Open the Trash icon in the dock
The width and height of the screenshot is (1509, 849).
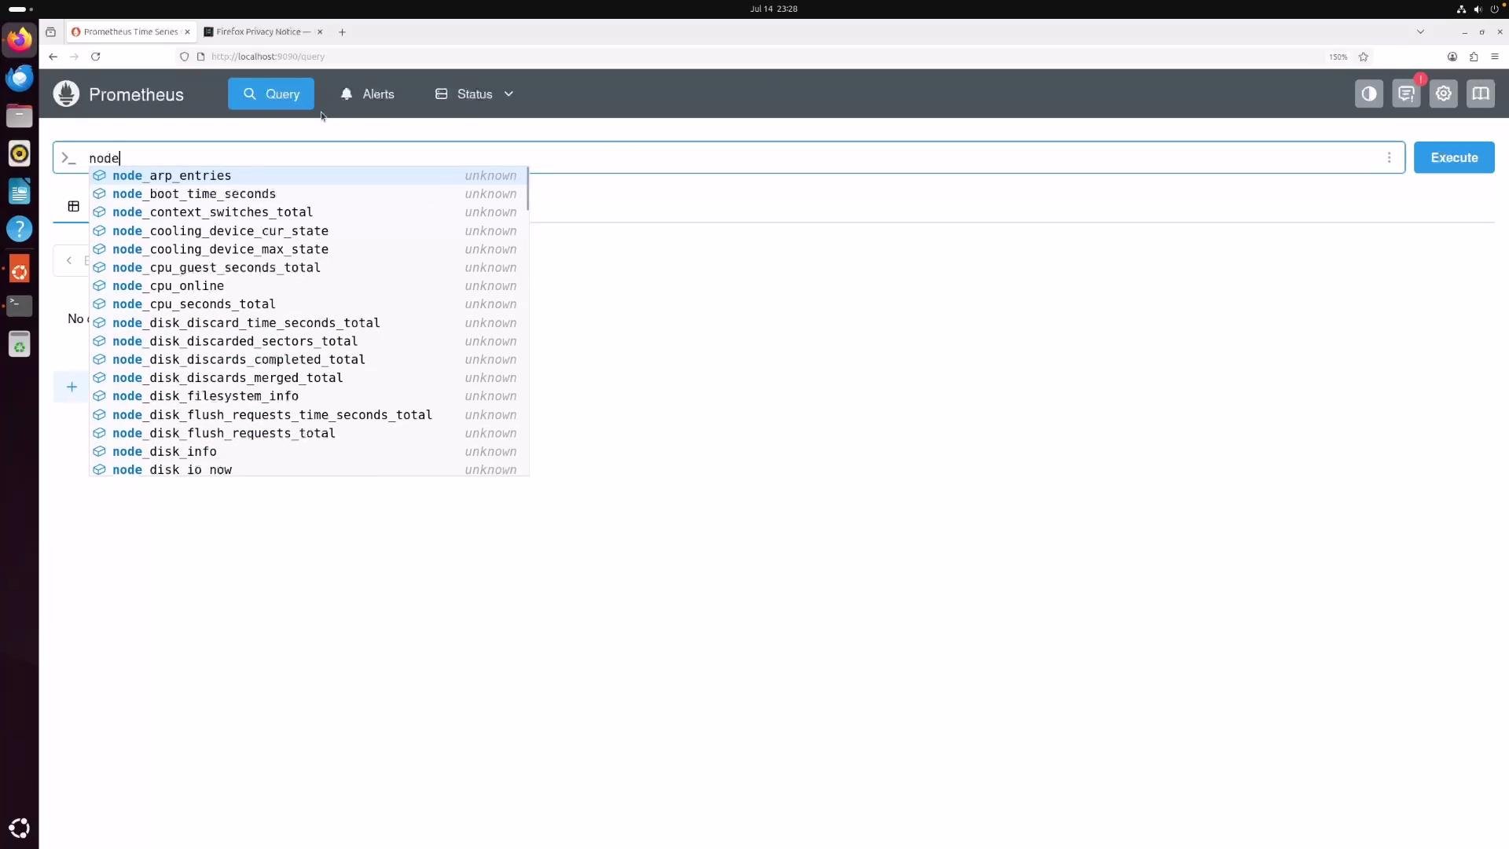(x=20, y=344)
